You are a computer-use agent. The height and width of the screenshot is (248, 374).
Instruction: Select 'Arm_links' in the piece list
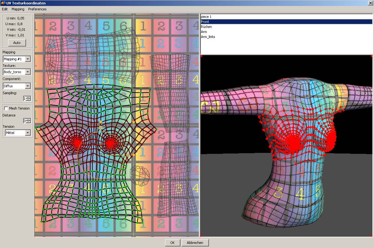pyautogui.click(x=286, y=37)
